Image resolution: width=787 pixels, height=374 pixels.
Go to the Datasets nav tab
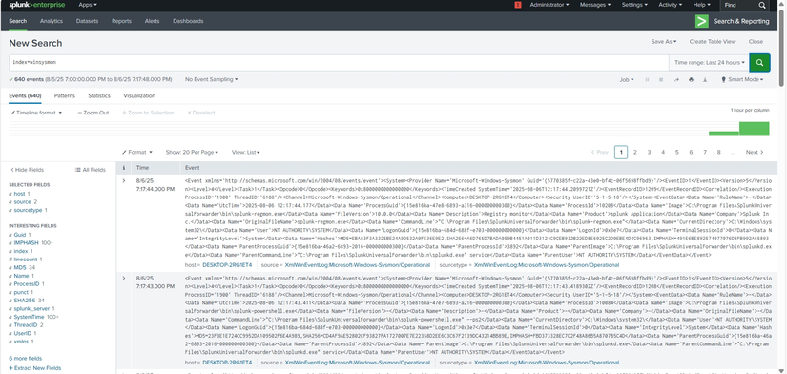coord(88,22)
